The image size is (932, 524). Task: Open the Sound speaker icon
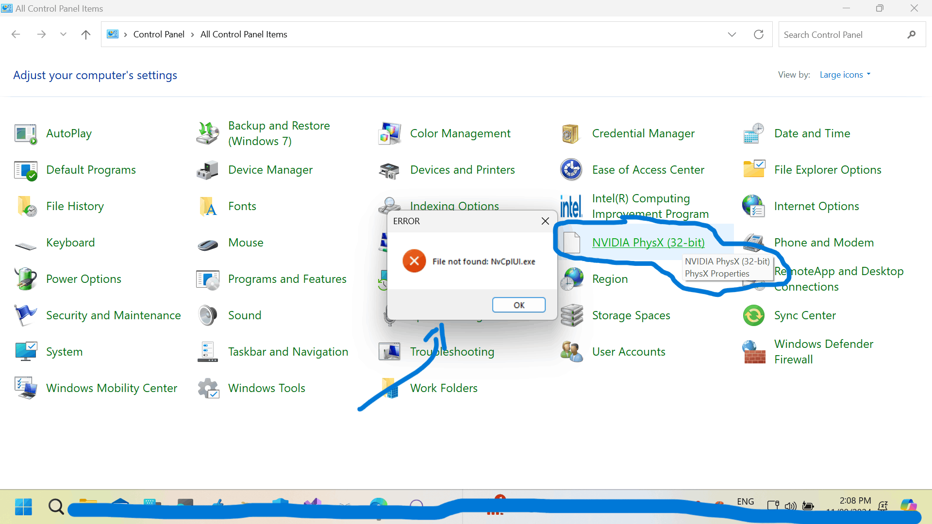click(x=208, y=315)
